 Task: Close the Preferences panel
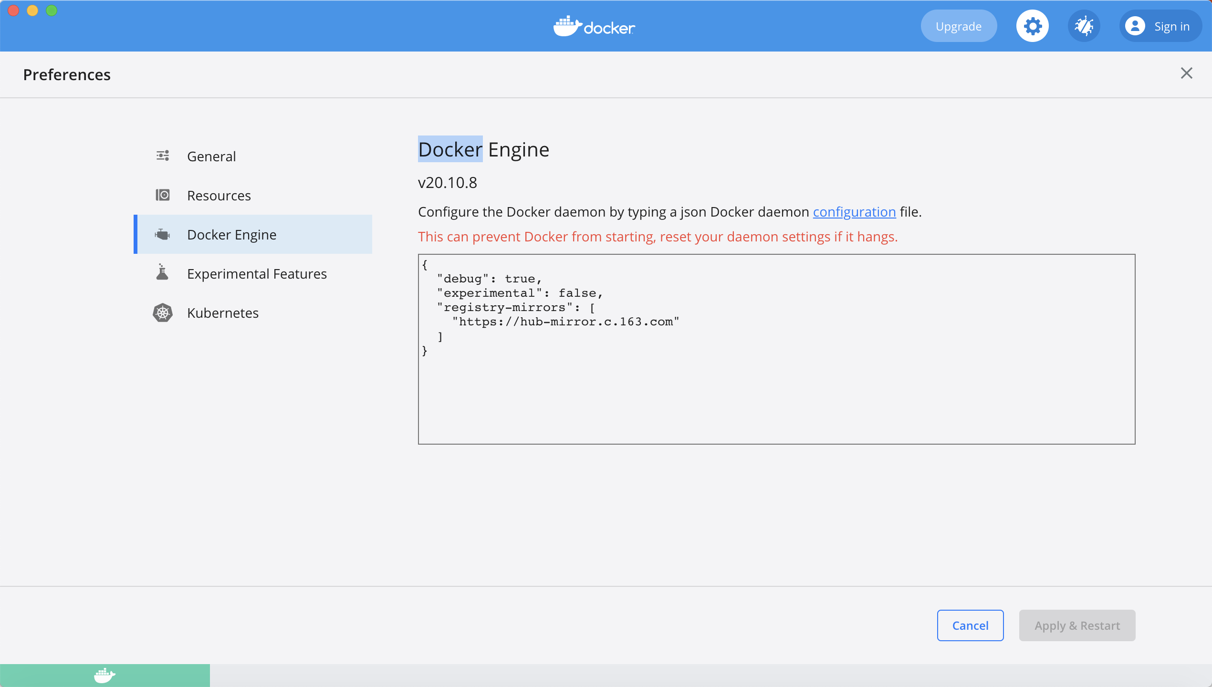1186,73
